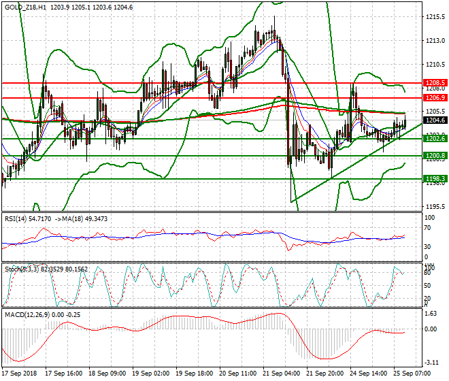449x381 pixels.
Task: Click the 20 Sep 11:00 time label
Action: point(237,374)
